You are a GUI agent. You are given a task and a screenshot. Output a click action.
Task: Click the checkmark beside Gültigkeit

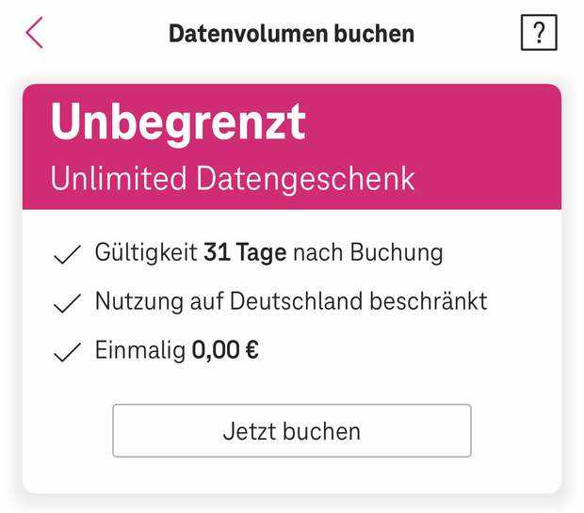tap(67, 255)
